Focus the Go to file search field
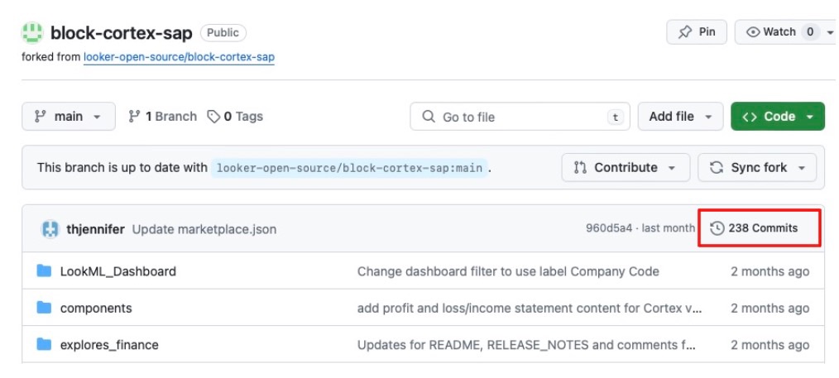The image size is (839, 378). (x=520, y=117)
